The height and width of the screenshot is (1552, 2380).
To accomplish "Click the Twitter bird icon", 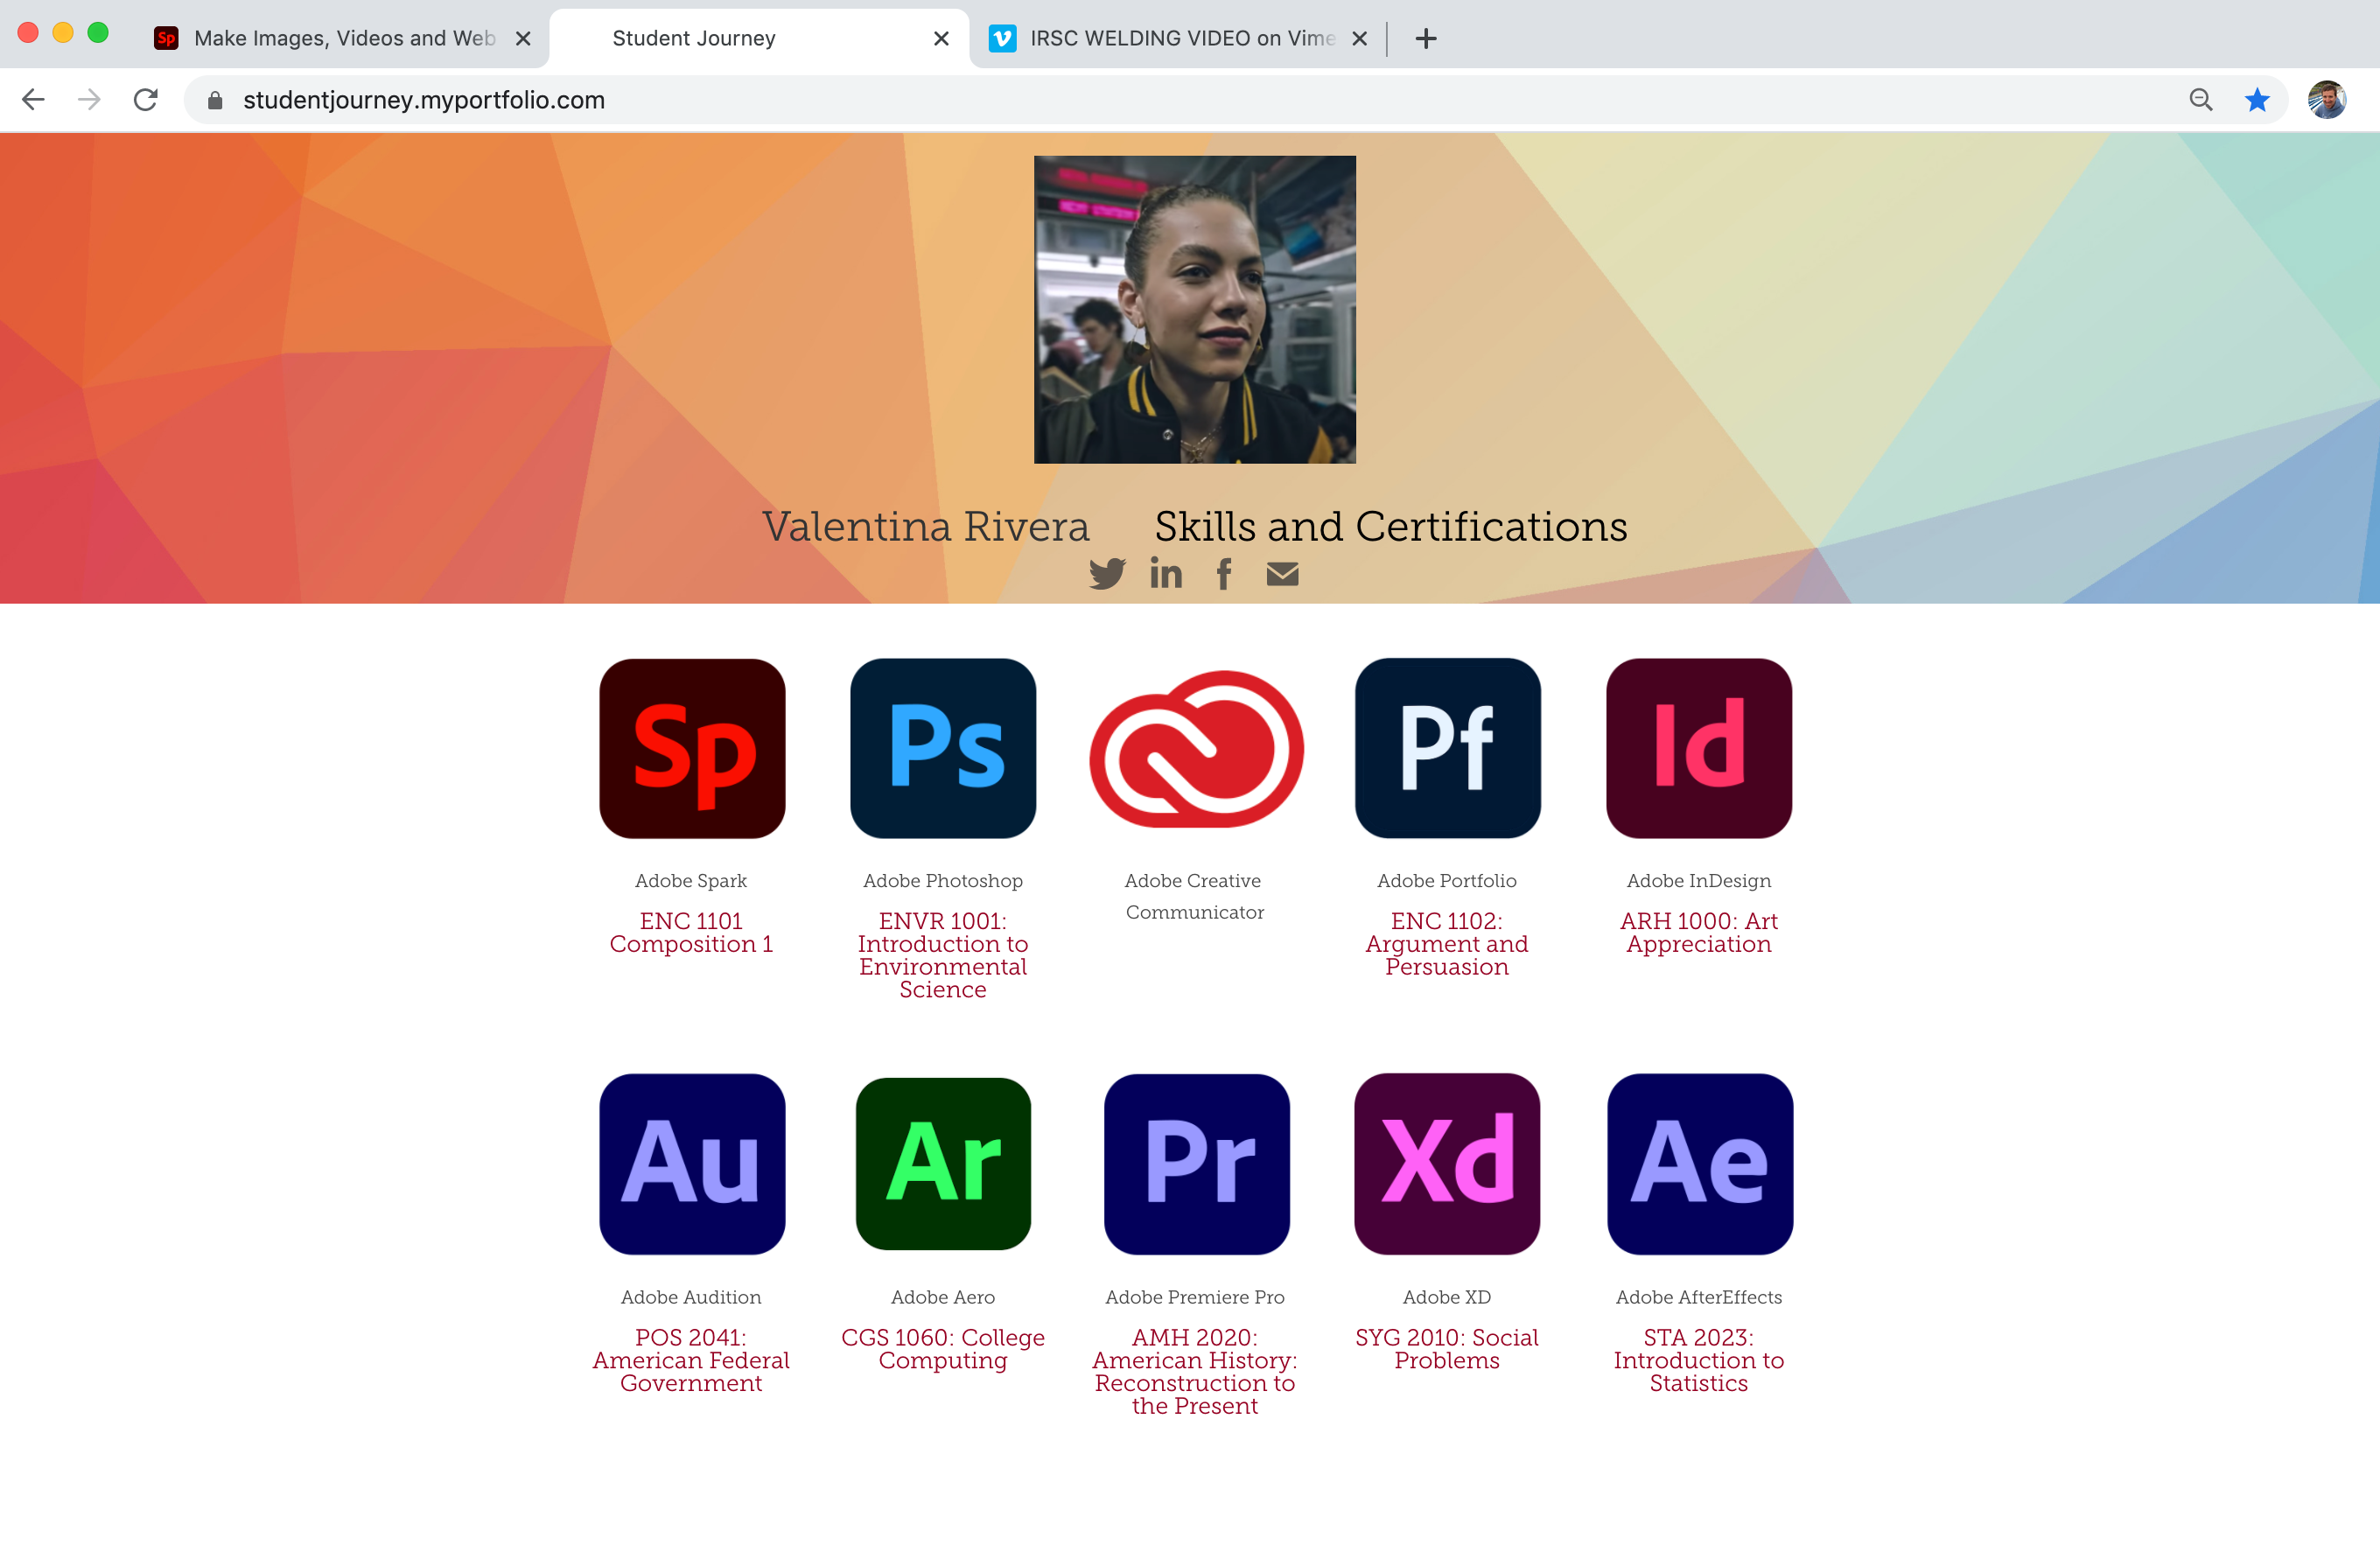I will coord(1107,574).
